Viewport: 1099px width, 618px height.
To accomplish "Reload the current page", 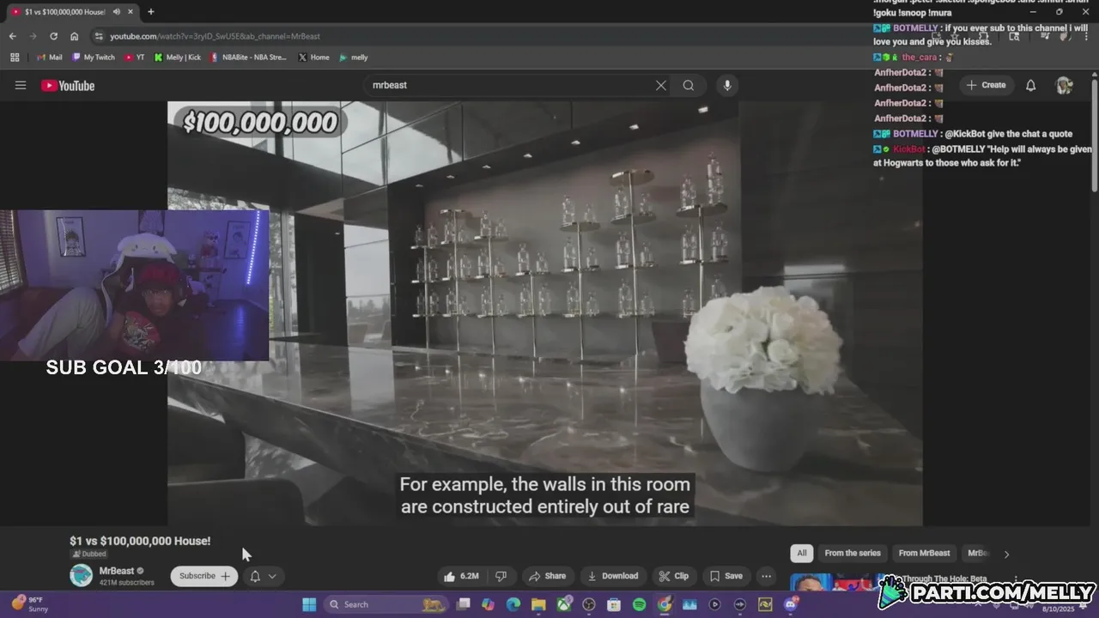I will tap(53, 36).
